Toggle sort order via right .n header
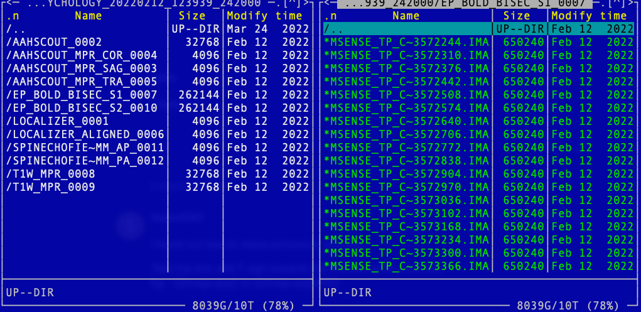 coord(333,16)
